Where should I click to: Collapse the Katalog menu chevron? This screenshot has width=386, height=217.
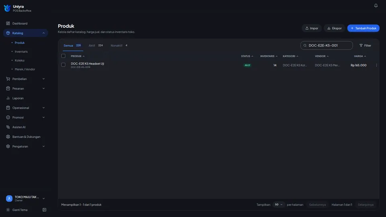point(43,33)
